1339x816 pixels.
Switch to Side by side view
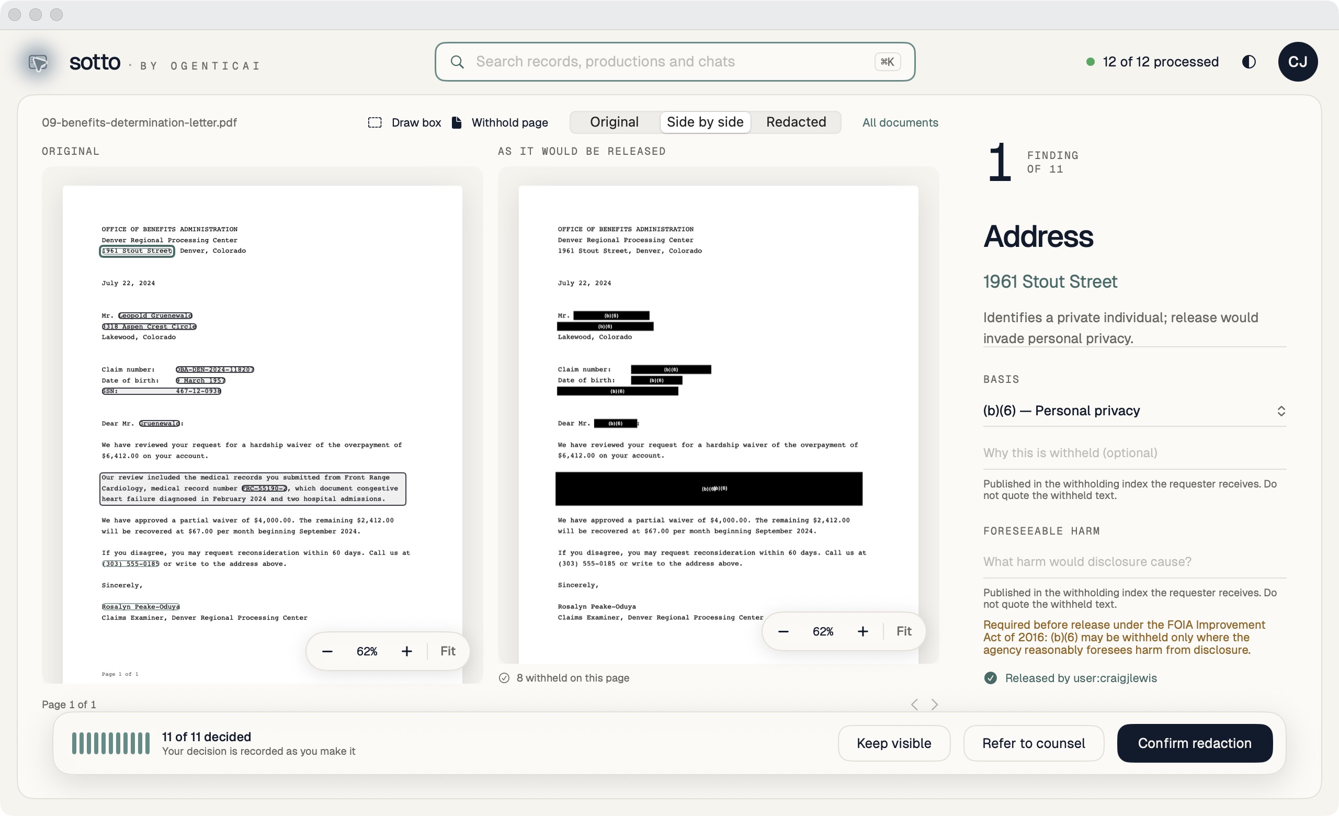tap(705, 122)
